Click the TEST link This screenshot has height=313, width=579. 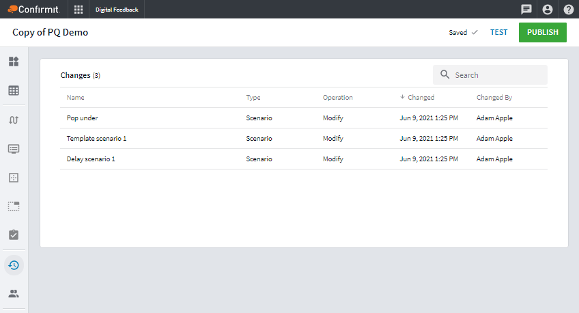(499, 32)
